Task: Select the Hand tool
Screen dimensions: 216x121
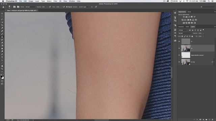Action: (2, 66)
